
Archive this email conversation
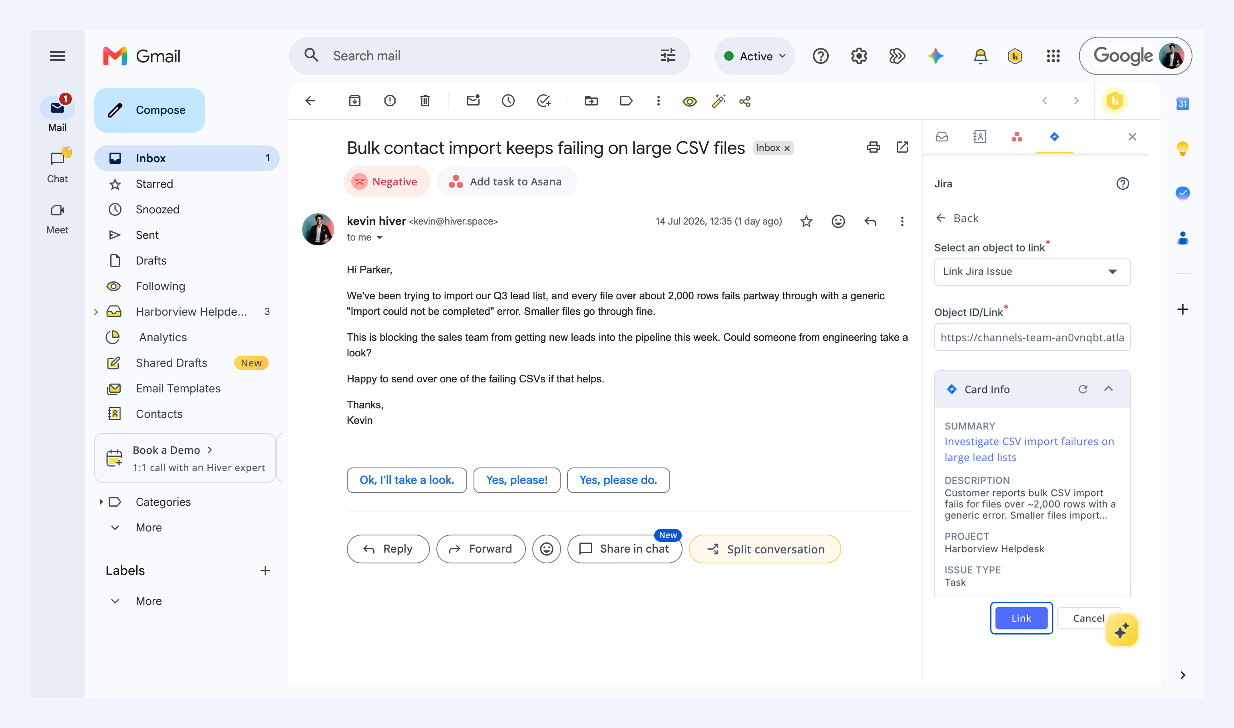[355, 101]
